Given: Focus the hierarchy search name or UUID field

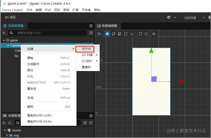Looking at the screenshot, I should coord(51,33).
